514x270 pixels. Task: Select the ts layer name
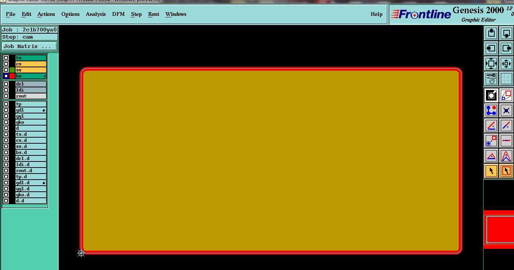coord(31,58)
